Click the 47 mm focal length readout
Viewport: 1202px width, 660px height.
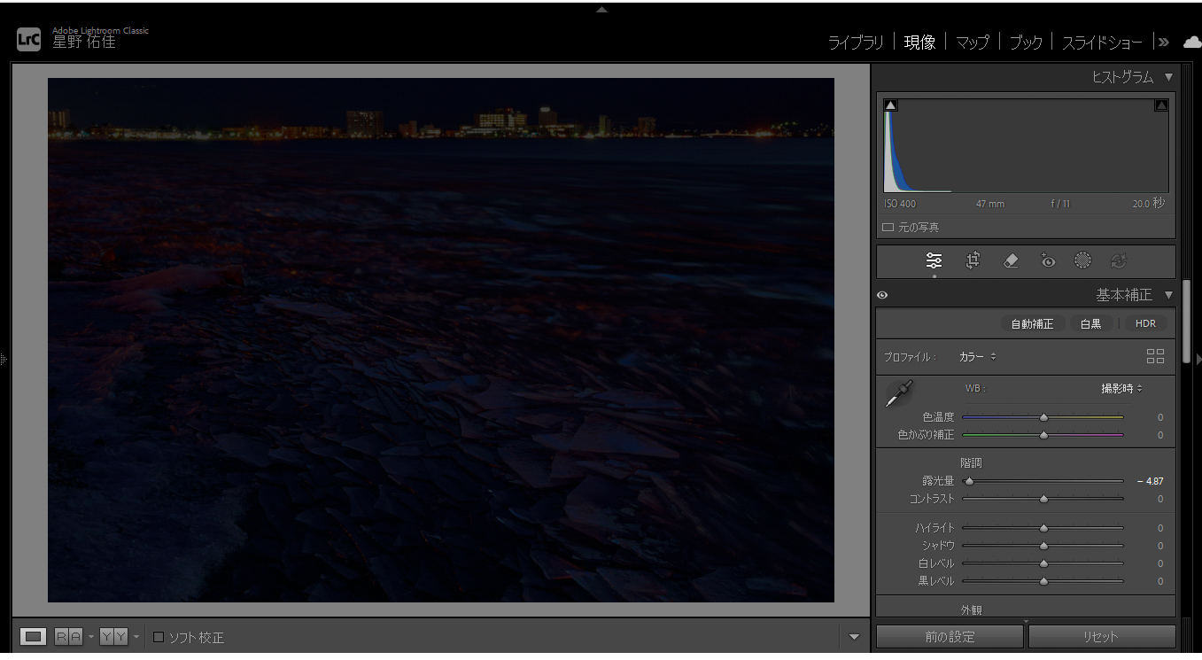(990, 204)
